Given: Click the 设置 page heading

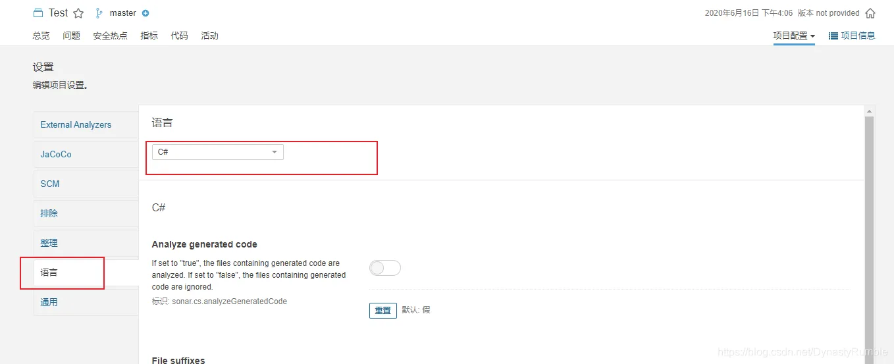Looking at the screenshot, I should tap(43, 67).
